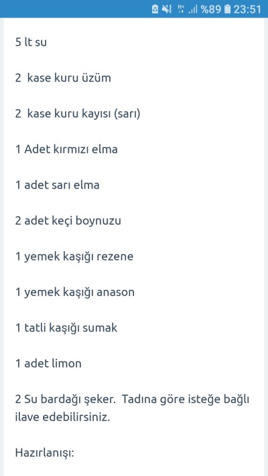Tap the H+ mobile data icon
268x476 pixels.
[x=181, y=9]
